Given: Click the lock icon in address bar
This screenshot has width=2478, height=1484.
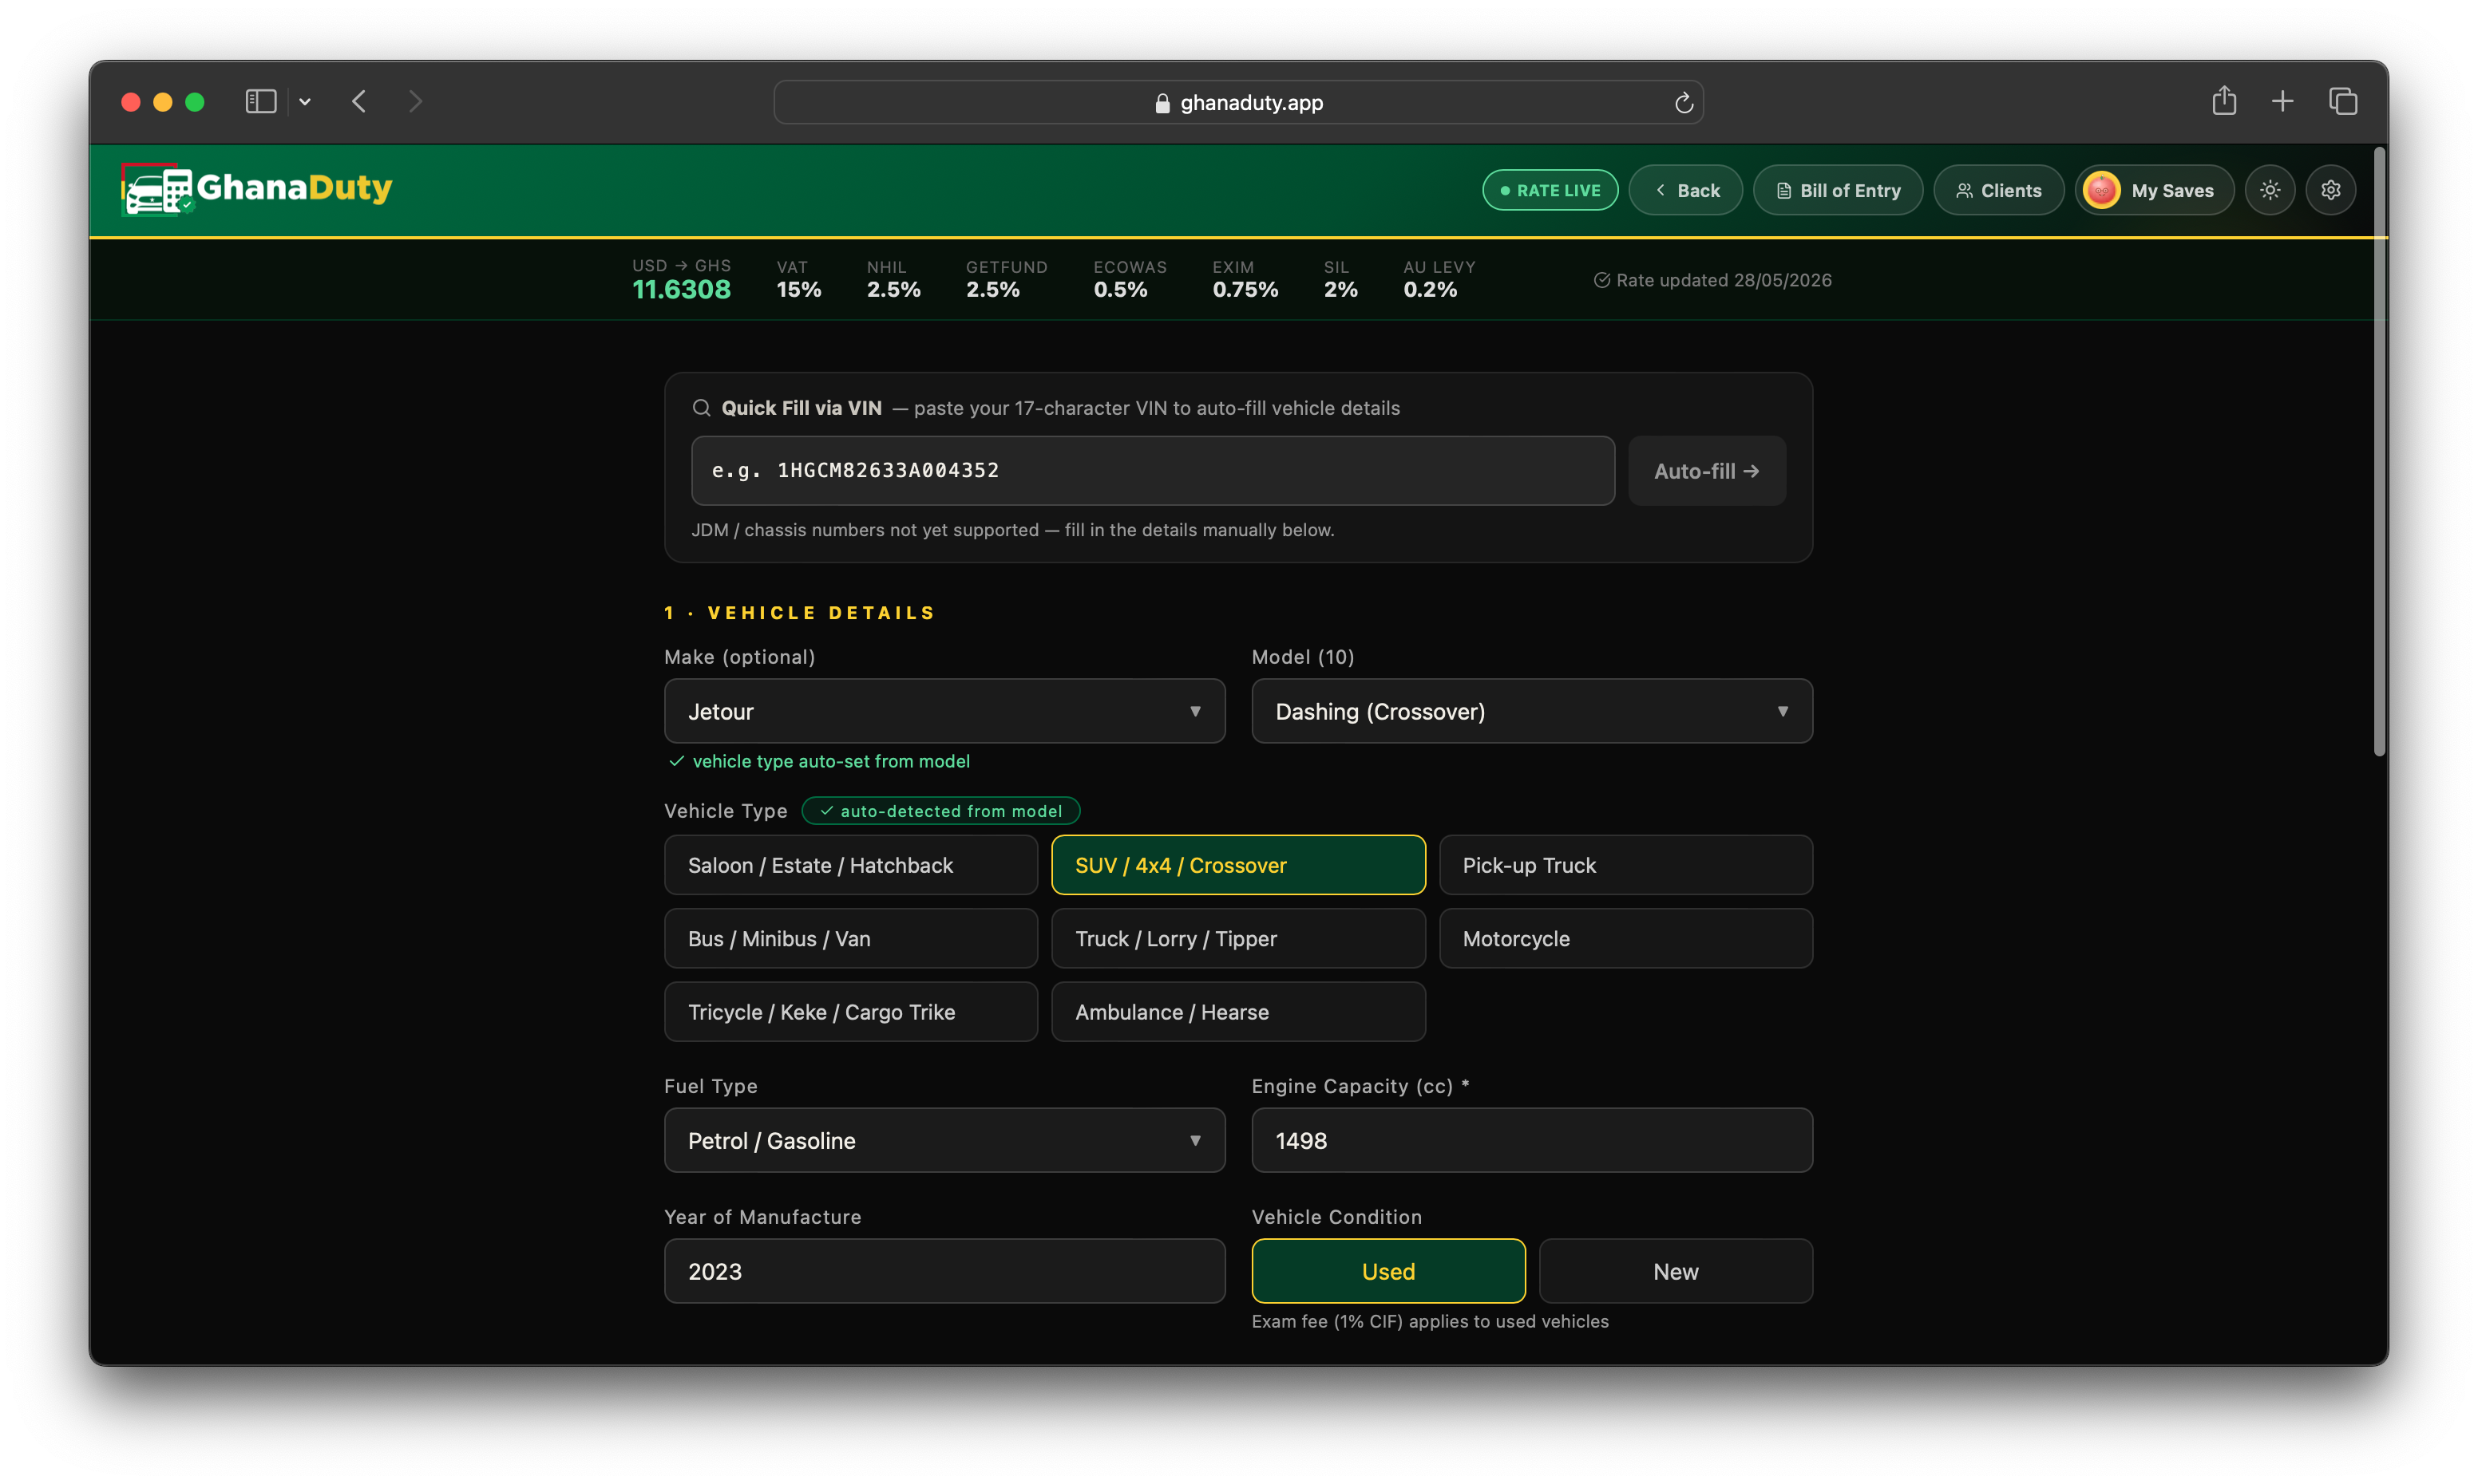Looking at the screenshot, I should [1162, 103].
